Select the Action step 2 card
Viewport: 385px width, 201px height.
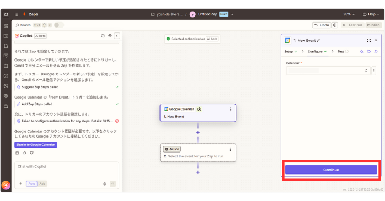click(x=198, y=153)
